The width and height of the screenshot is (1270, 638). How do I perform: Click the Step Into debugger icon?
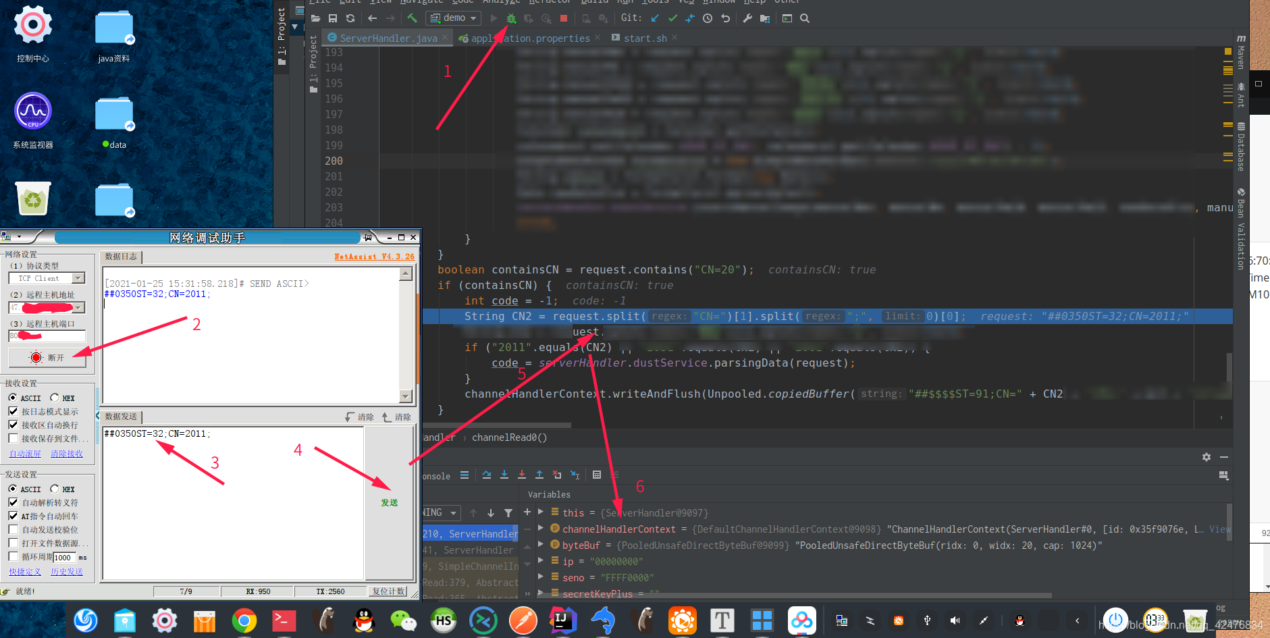click(x=504, y=475)
